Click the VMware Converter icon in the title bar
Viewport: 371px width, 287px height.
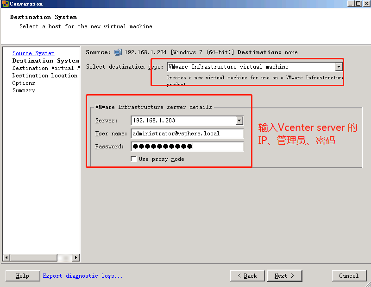(5, 4)
